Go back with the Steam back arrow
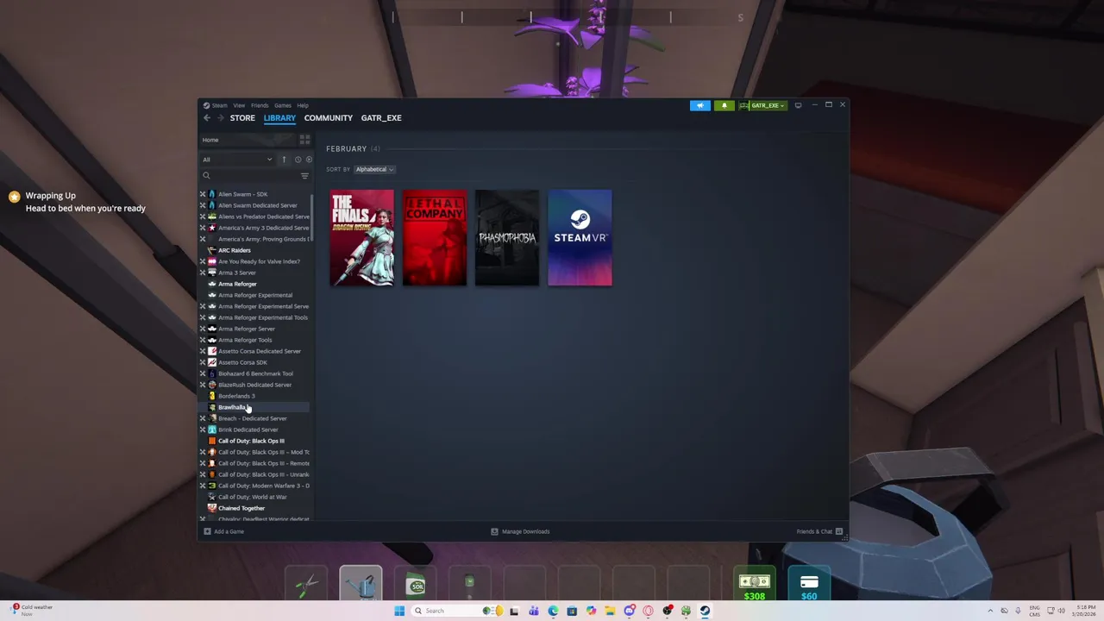1104x621 pixels. [x=206, y=118]
